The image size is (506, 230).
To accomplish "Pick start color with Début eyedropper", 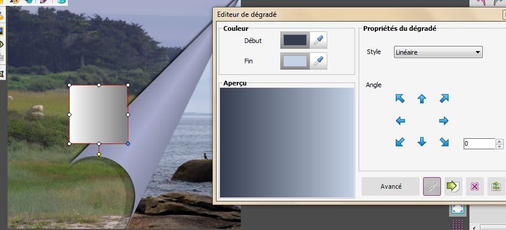I will coord(319,41).
